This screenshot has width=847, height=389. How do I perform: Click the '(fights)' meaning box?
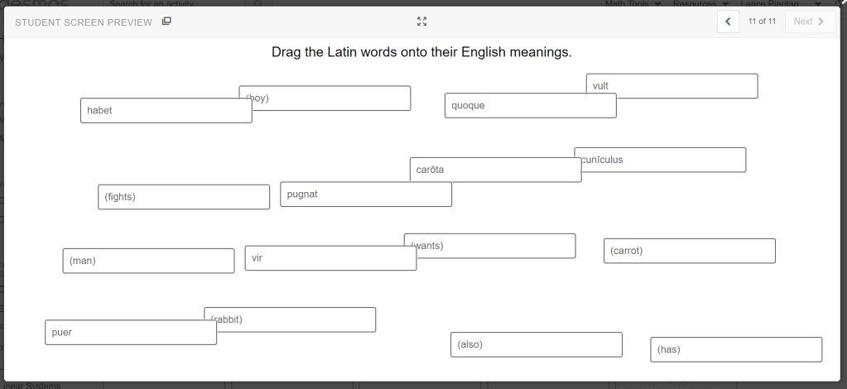(x=183, y=197)
